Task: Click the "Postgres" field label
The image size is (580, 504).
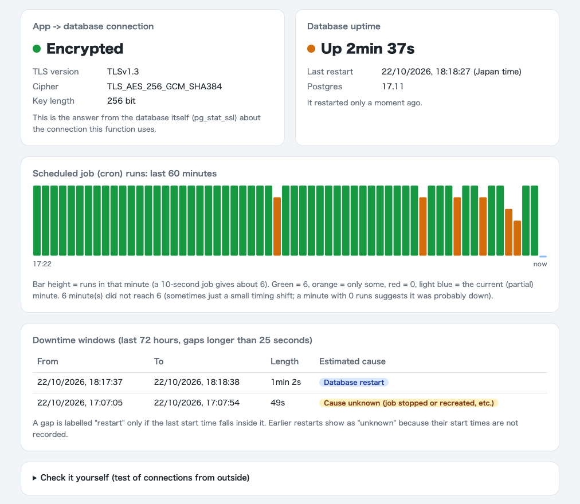Action: [x=324, y=86]
